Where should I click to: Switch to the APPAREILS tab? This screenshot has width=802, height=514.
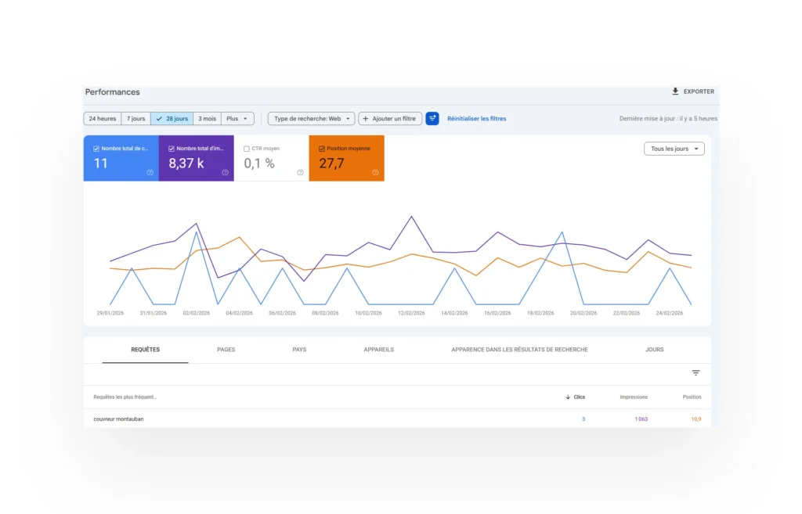point(378,350)
